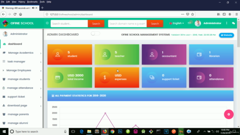
Task: Open the three-dot options menu in header
Action: (226, 23)
